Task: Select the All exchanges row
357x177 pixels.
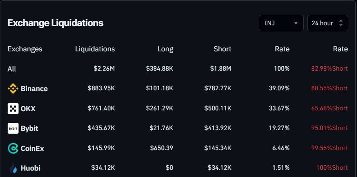Action: click(x=12, y=69)
